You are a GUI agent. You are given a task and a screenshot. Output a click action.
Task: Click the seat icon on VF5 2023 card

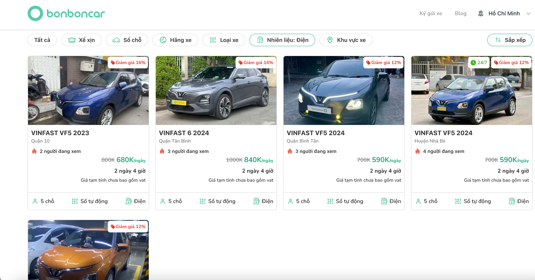click(x=35, y=201)
